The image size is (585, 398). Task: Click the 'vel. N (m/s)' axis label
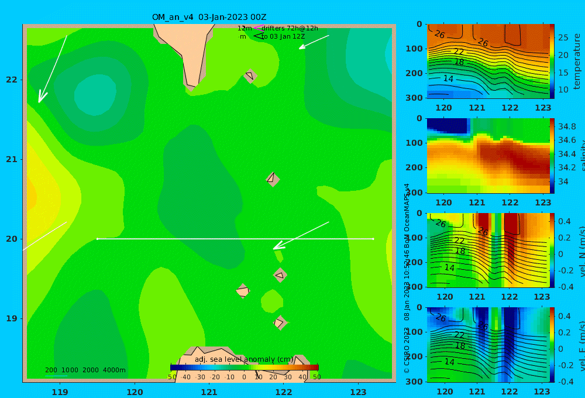coord(582,251)
